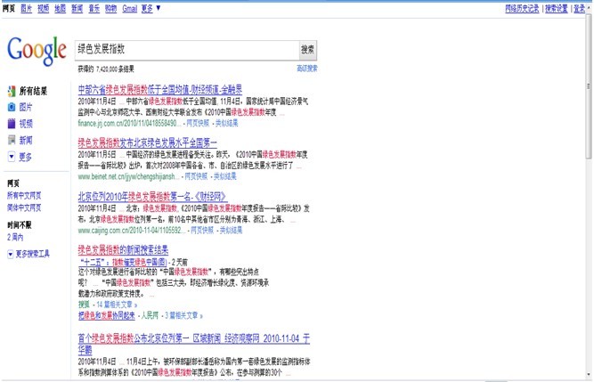Expand 更多搜索工具 in sidebar
Screen dimensions: 594x382
coord(28,254)
